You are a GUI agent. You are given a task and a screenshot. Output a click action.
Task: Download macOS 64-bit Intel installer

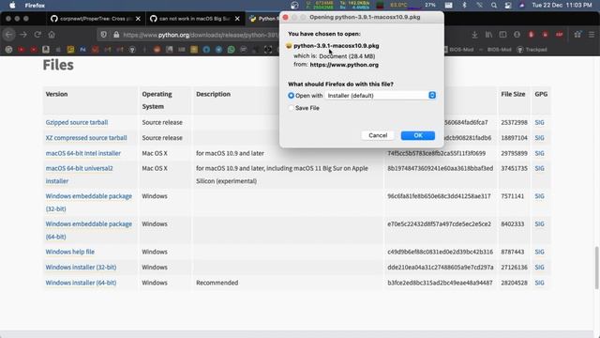tap(83, 153)
